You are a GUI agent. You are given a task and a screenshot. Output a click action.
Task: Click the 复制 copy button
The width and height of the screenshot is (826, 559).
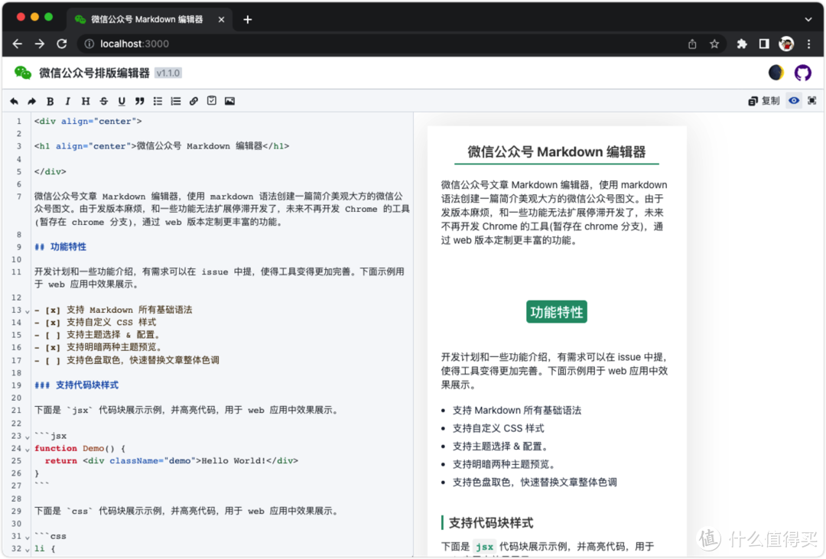tap(763, 100)
